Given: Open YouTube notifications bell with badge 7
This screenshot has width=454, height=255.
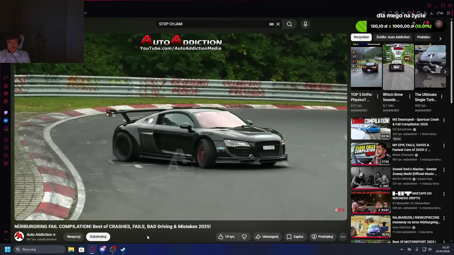Looking at the screenshot, I should click(x=425, y=24).
